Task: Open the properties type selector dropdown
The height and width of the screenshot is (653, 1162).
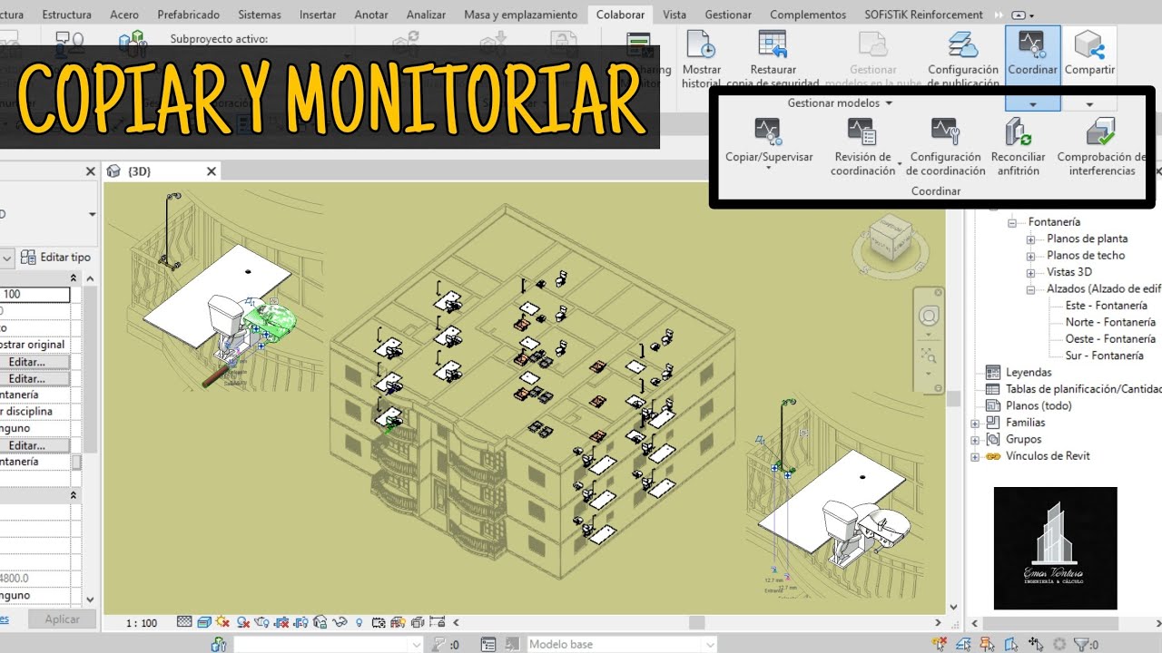Action: (92, 214)
